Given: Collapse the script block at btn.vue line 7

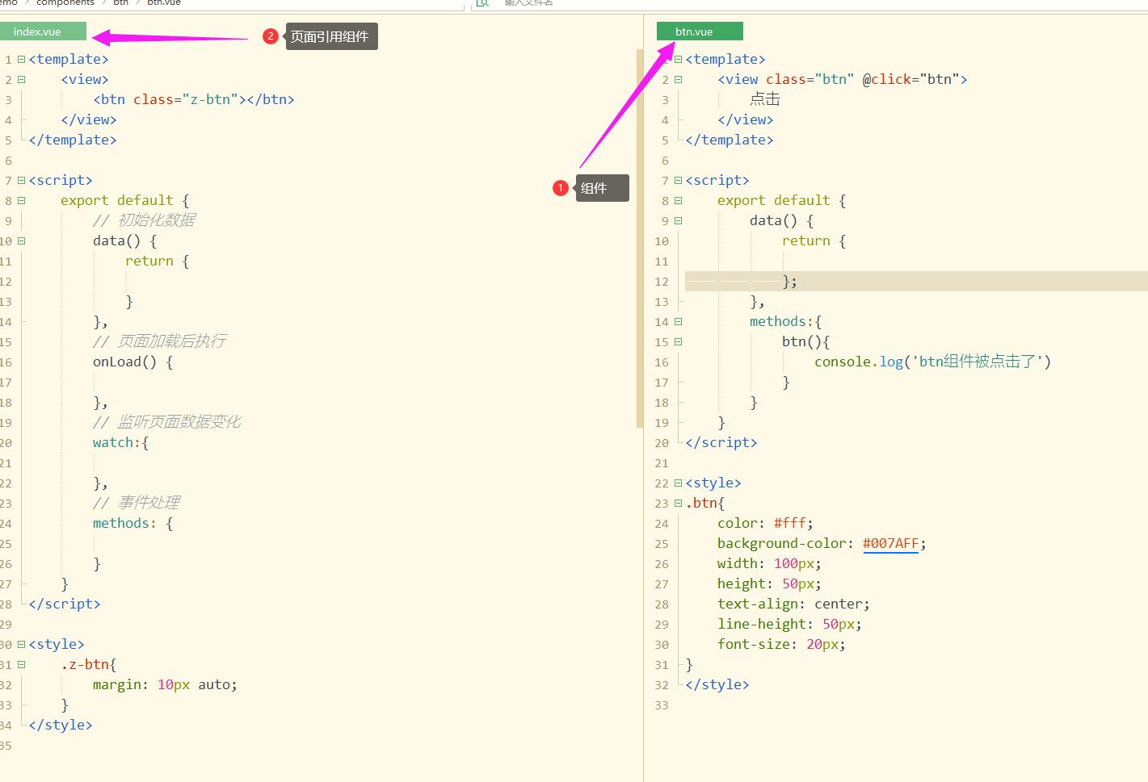Looking at the screenshot, I should click(x=678, y=180).
